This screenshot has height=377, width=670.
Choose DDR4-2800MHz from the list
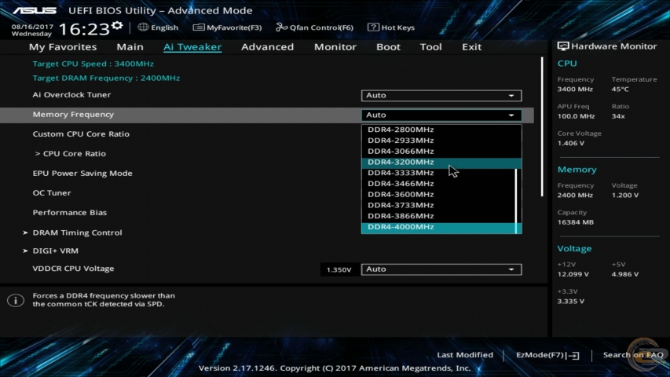441,130
